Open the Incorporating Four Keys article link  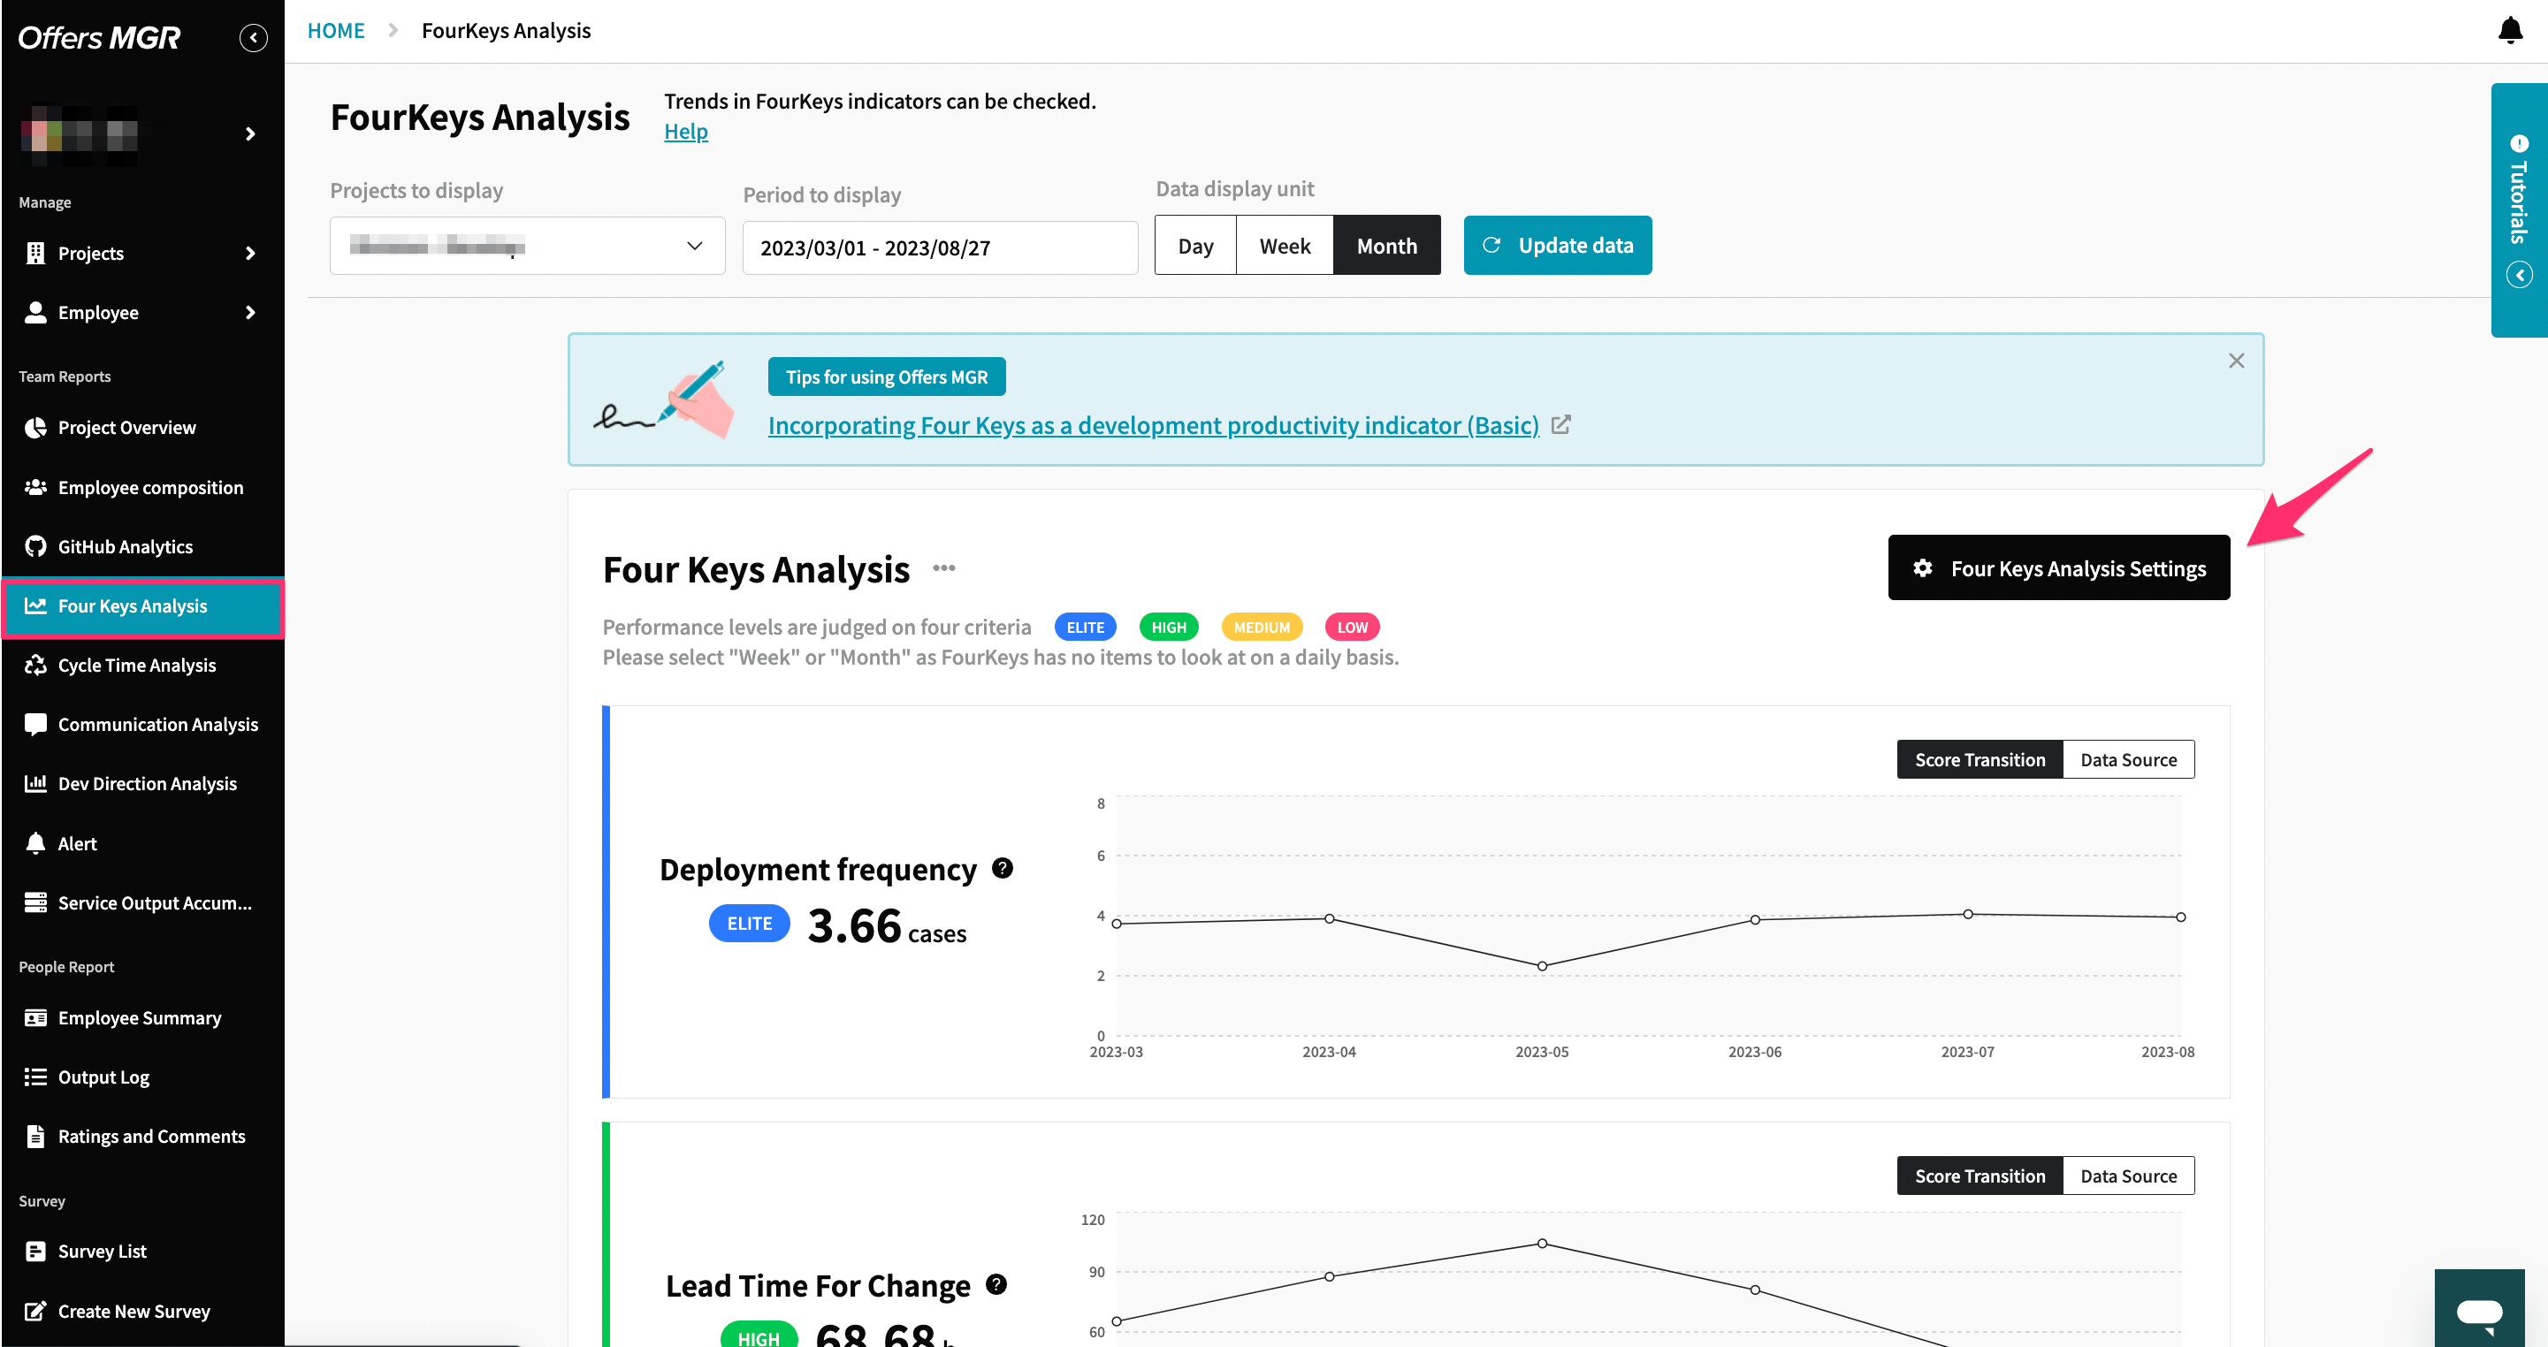coord(1154,425)
